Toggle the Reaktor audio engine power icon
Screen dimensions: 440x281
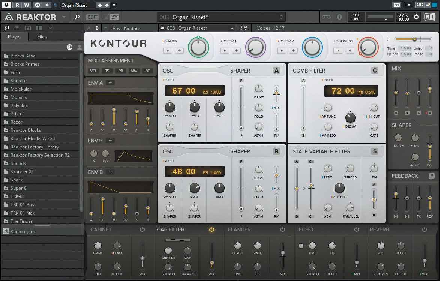pos(416,17)
